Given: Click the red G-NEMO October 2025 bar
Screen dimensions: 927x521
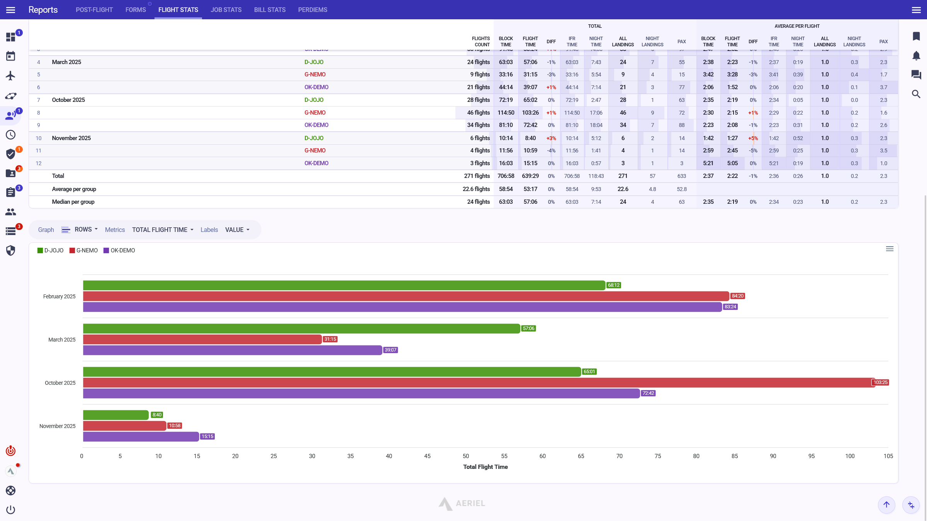Looking at the screenshot, I should [x=478, y=382].
